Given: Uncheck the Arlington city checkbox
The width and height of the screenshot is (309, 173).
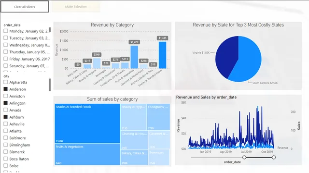Looking at the screenshot, I should point(5,103).
